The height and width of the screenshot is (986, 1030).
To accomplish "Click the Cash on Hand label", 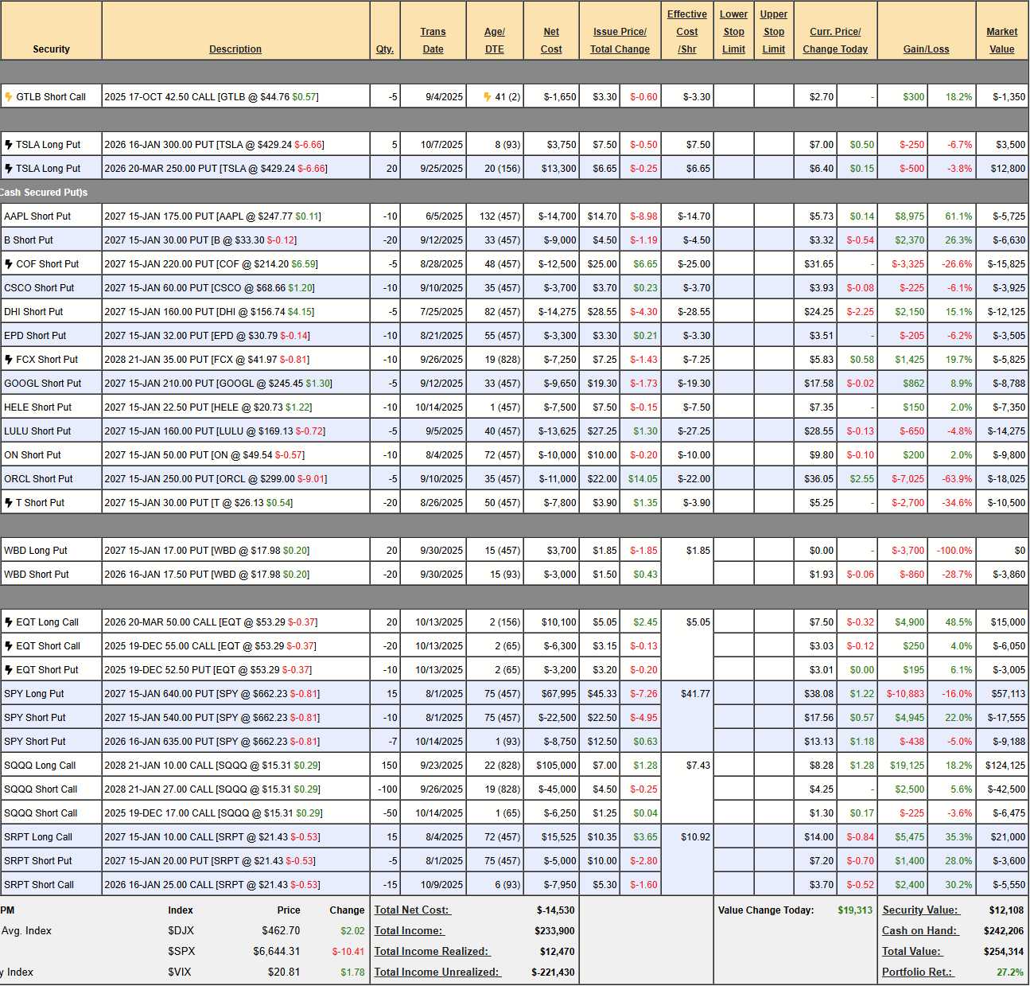I will [x=920, y=931].
